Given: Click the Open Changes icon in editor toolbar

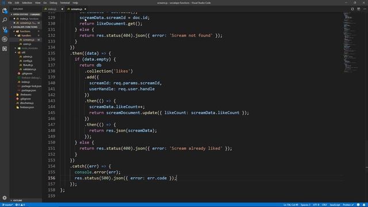Looking at the screenshot, I should click(x=352, y=9).
